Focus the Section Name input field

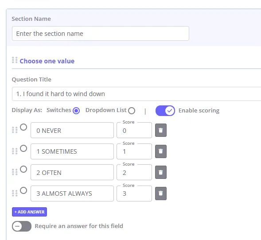pos(101,33)
